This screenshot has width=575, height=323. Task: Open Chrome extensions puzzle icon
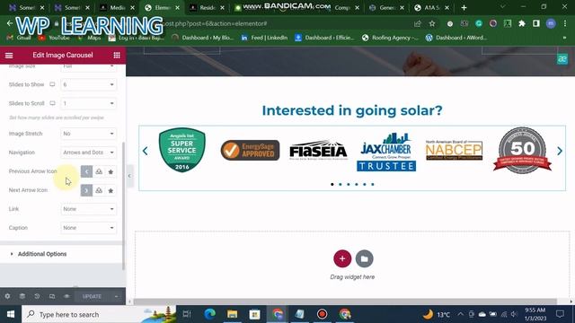pos(522,24)
